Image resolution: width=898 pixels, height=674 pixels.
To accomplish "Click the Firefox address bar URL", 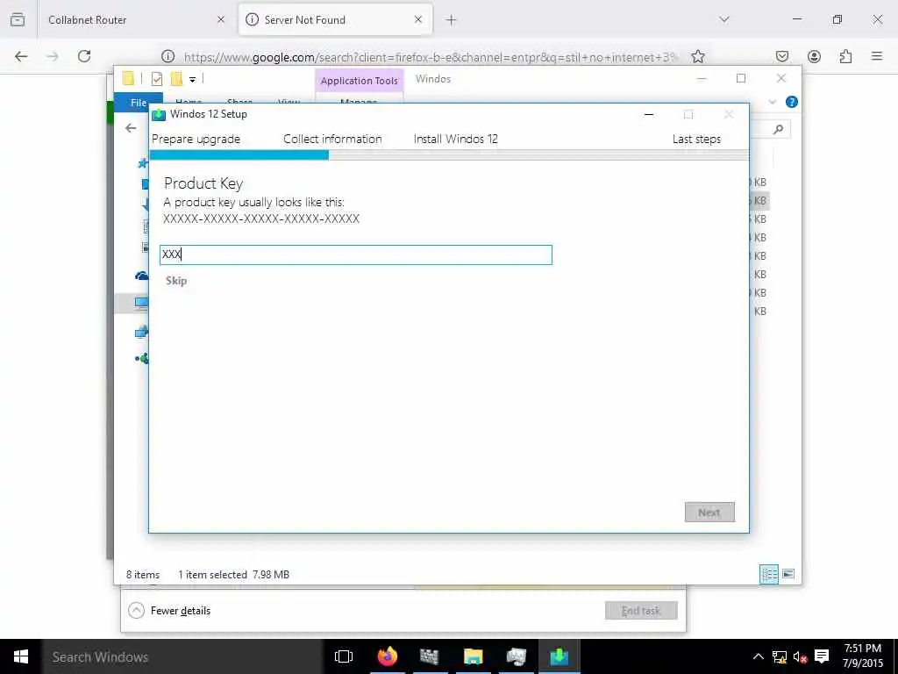I will click(x=431, y=57).
